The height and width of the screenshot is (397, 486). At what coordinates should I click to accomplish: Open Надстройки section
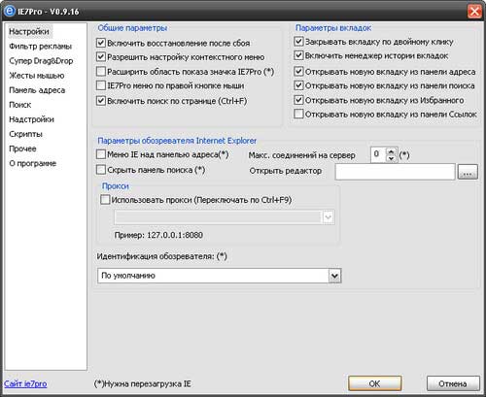[x=31, y=119]
